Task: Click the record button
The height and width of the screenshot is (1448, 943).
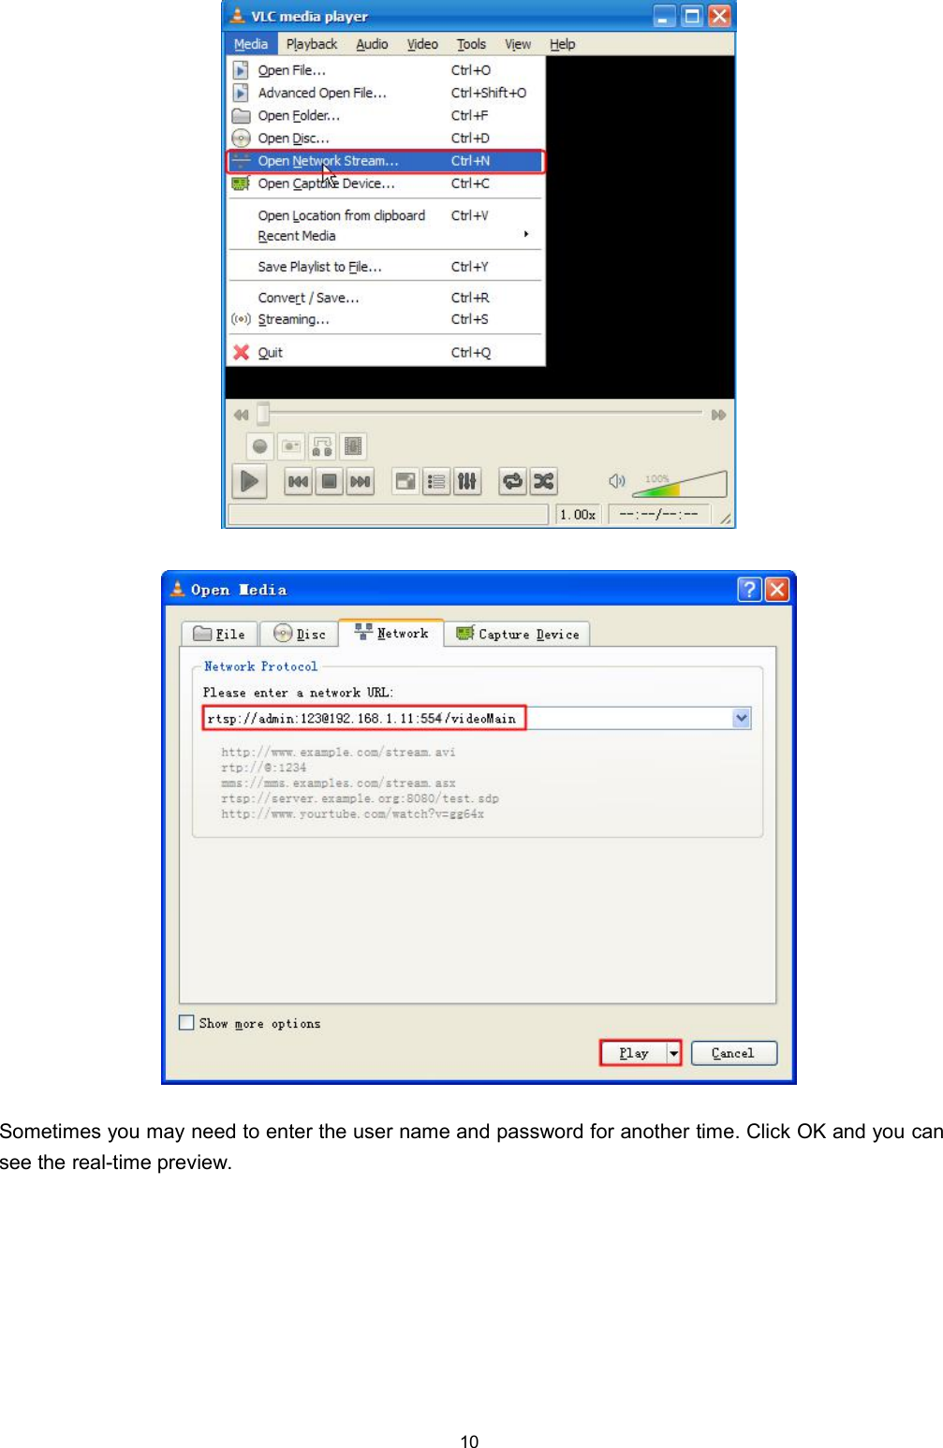Action: pyautogui.click(x=260, y=446)
